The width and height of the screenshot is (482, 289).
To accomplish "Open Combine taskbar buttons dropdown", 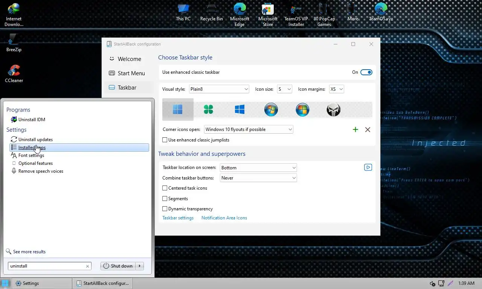I will [x=258, y=178].
